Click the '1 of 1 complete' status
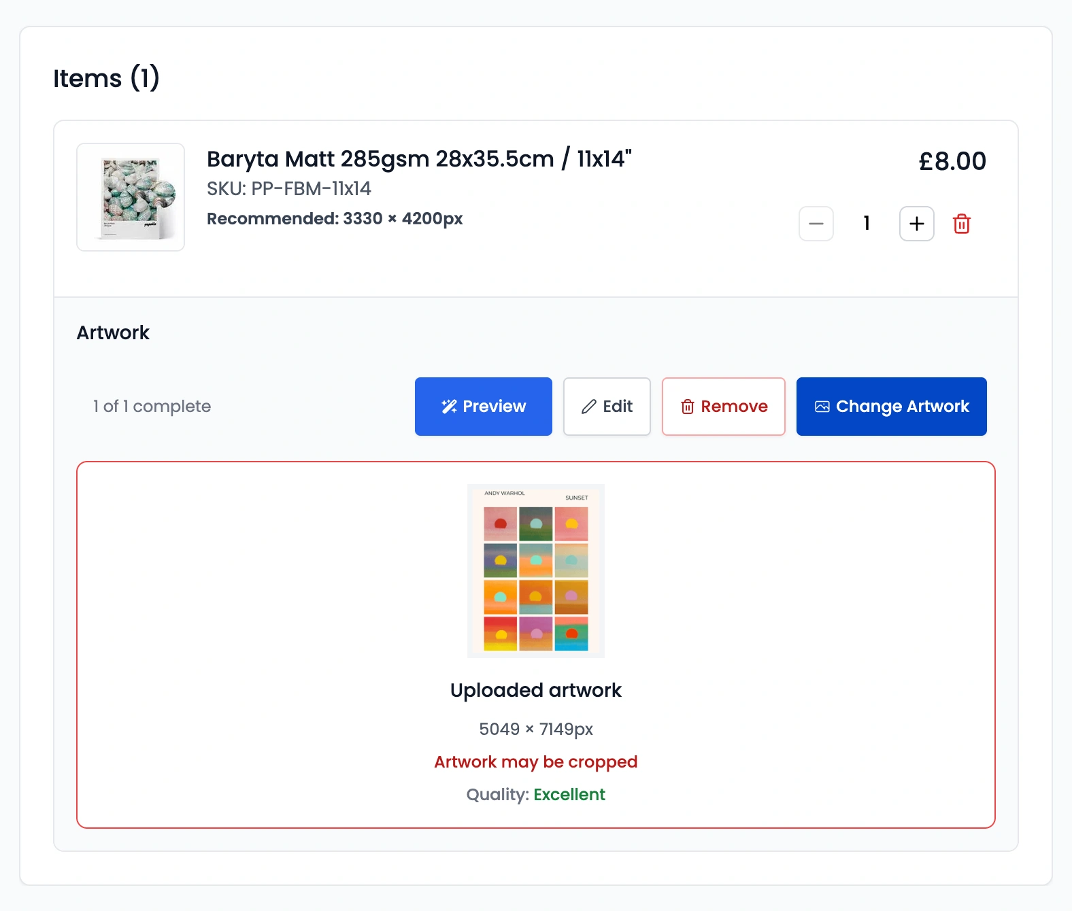The height and width of the screenshot is (911, 1072). (x=152, y=407)
